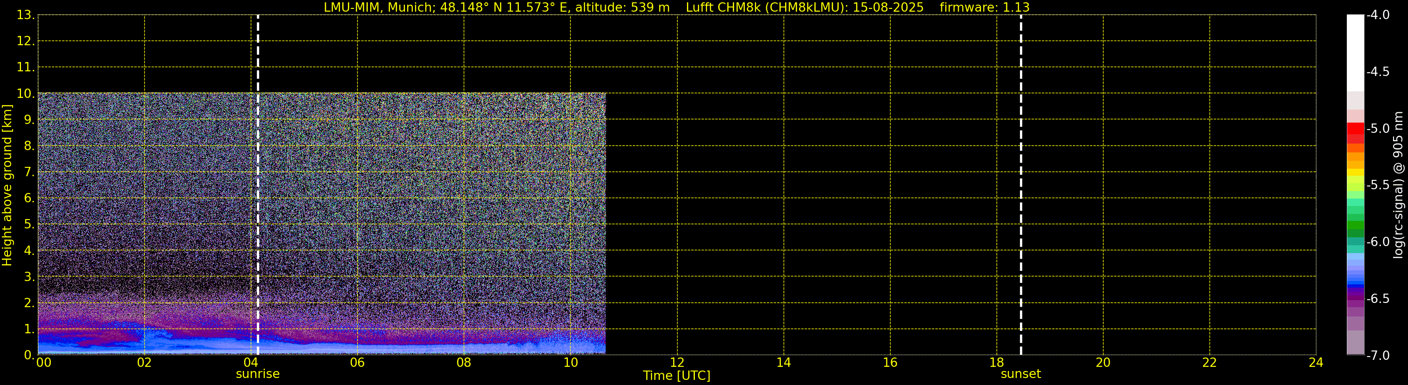Click the '-5.5' colorbar tick label
This screenshot has width=1408, height=385.
point(1377,186)
